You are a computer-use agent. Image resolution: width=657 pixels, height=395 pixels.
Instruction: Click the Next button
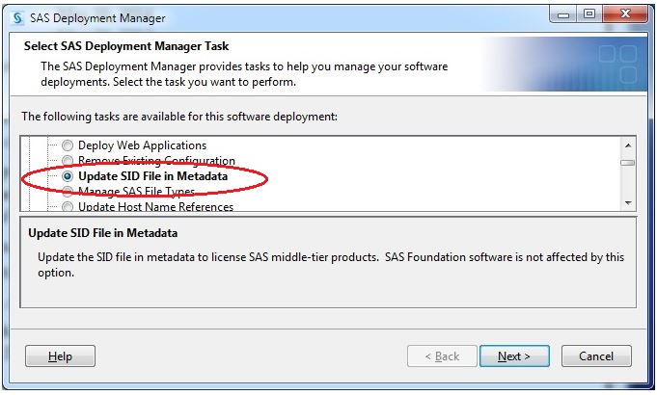pyautogui.click(x=514, y=356)
